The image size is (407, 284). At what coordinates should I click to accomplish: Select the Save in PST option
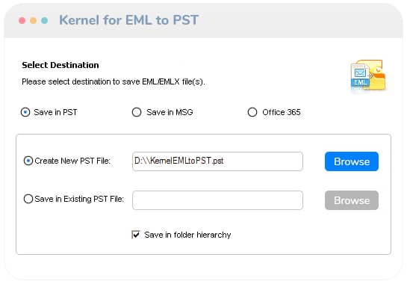pos(25,112)
